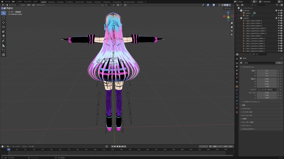Image resolution: width=284 pixels, height=159 pixels.
Task: Expand the Camera item in outliner
Action: pyautogui.click(x=241, y=13)
